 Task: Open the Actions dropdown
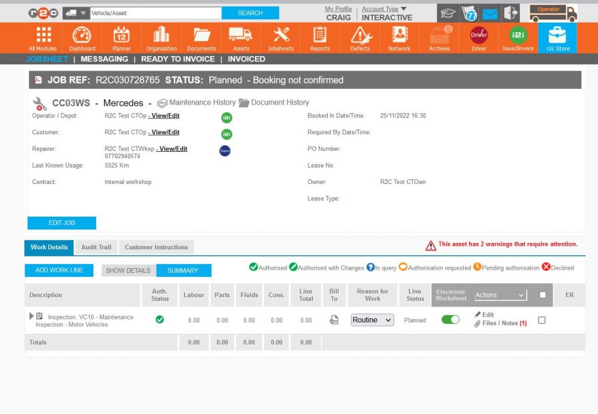(499, 295)
